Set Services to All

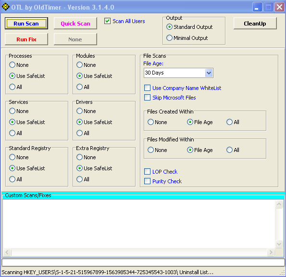click(12, 133)
